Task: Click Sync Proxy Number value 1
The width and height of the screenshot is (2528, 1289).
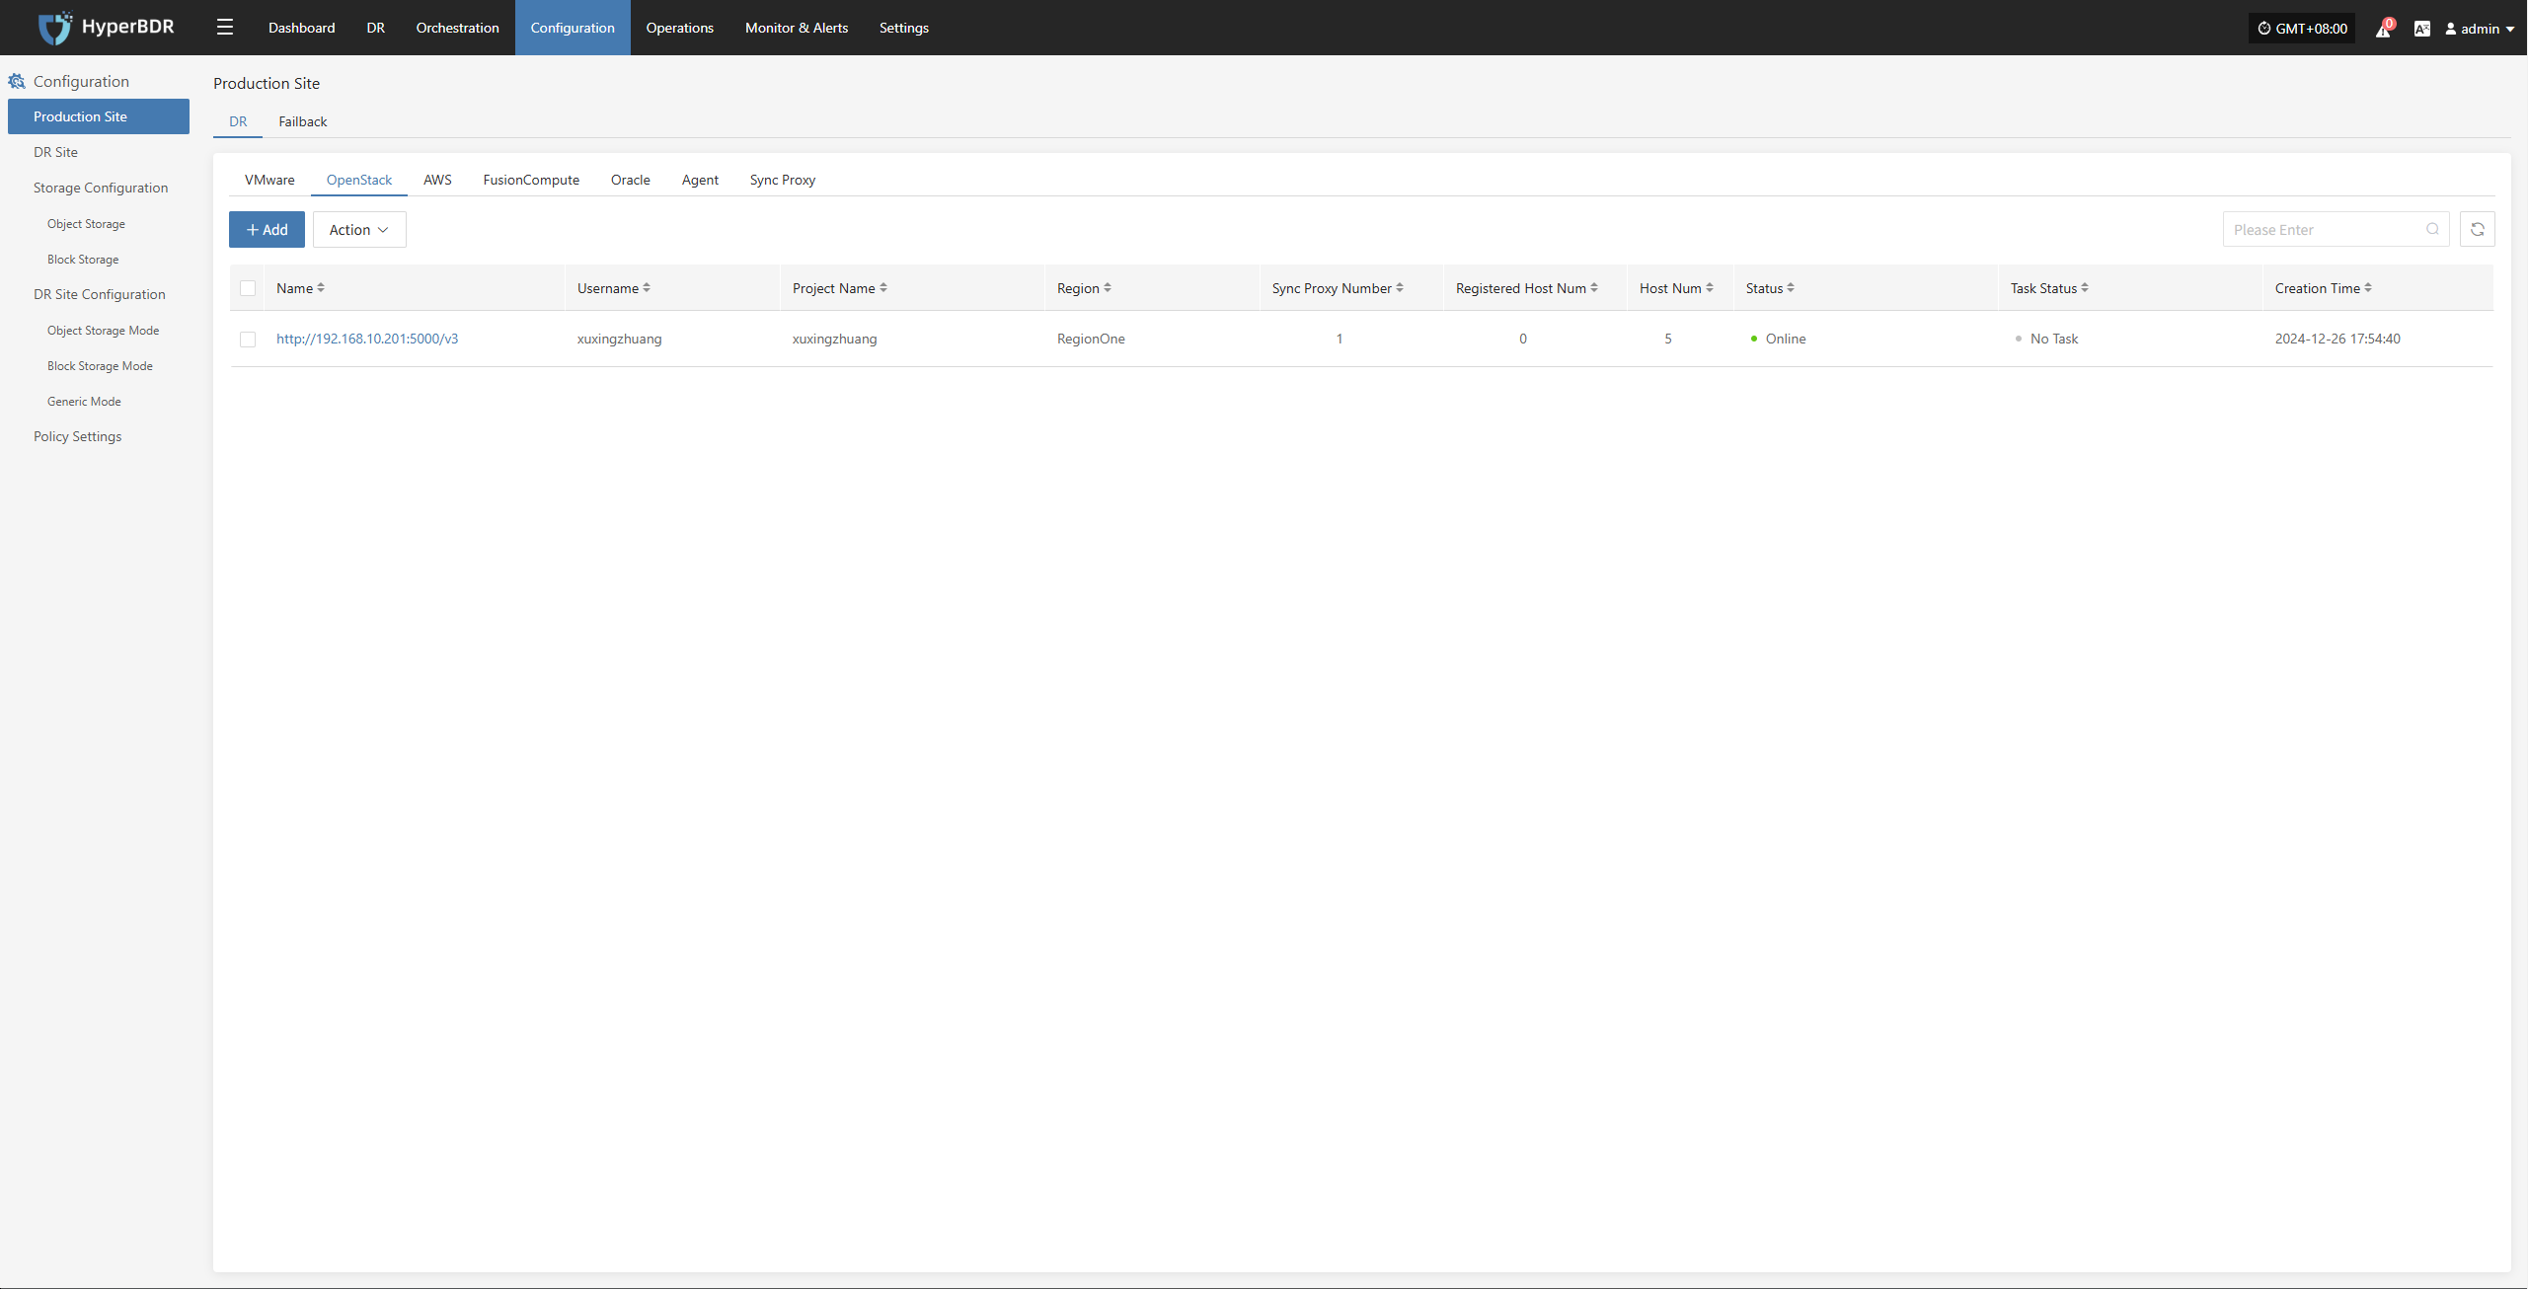Action: (x=1340, y=339)
